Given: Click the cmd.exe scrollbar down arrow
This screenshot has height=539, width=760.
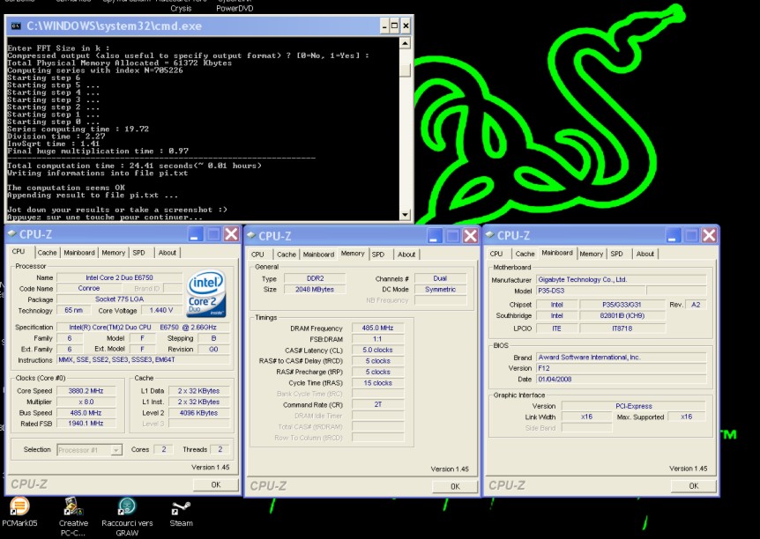Looking at the screenshot, I should click(x=406, y=215).
